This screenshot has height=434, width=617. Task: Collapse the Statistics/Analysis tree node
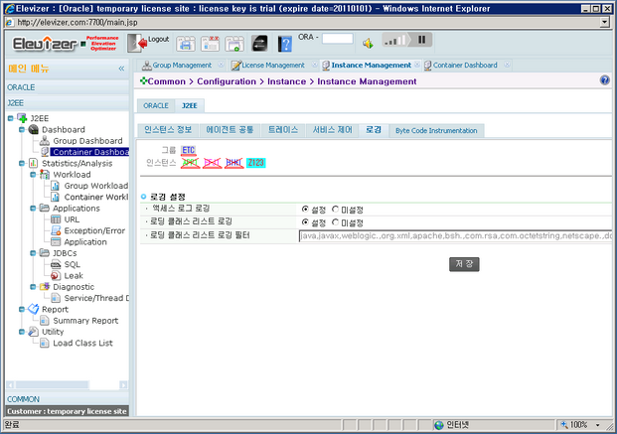22,163
